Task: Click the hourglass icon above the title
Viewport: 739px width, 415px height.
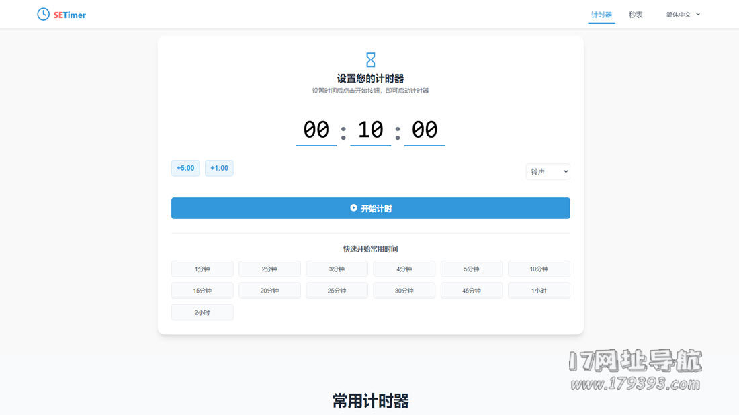Action: (370, 60)
